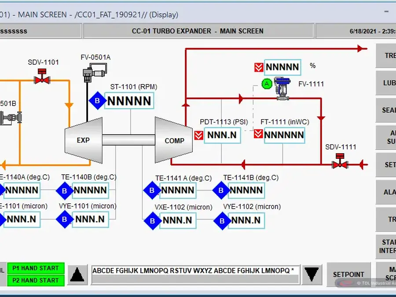Image resolution: width=396 pixels, height=297 pixels.
Task: Toggle the P1 HAND START button
Action: click(36, 268)
